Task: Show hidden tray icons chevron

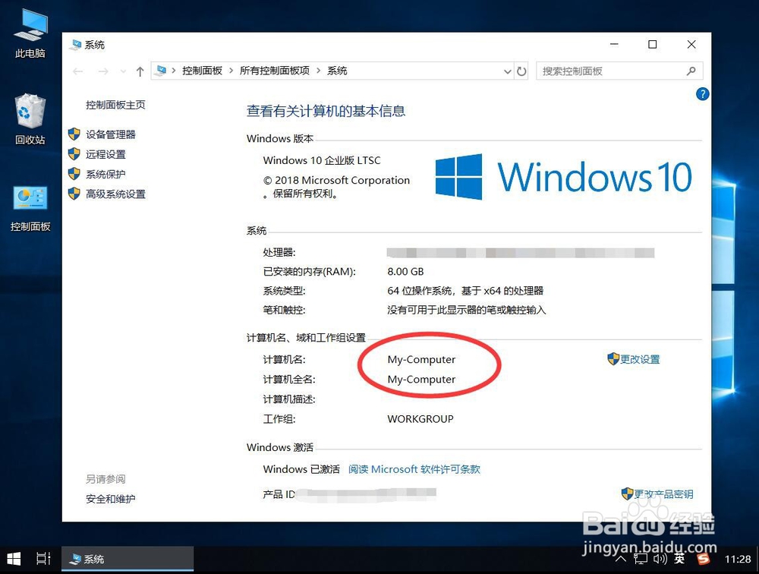Action: 621,560
